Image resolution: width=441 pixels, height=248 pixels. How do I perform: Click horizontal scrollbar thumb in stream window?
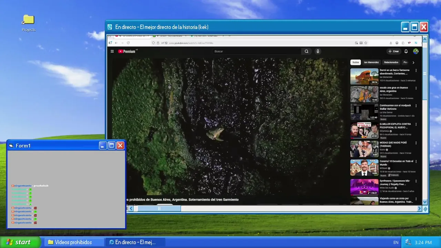click(x=159, y=208)
